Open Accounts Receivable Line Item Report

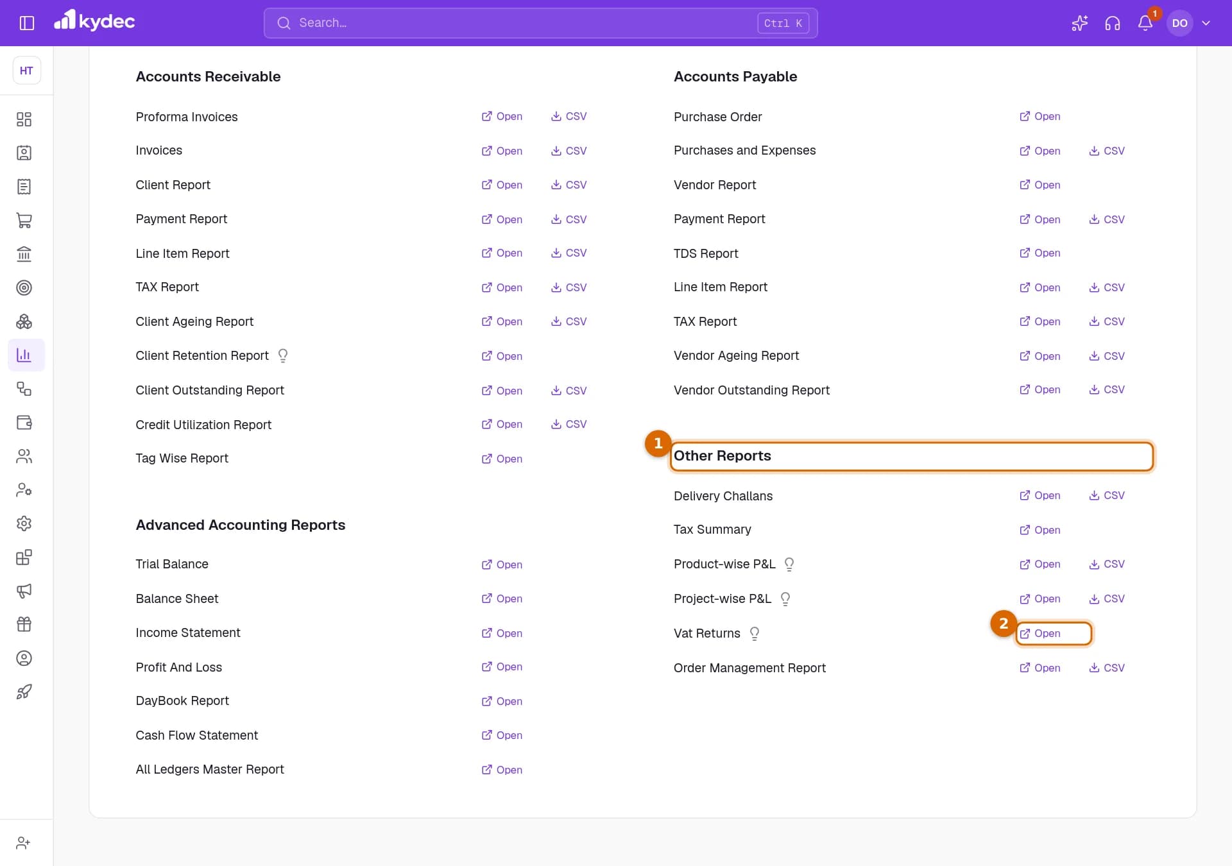point(502,253)
